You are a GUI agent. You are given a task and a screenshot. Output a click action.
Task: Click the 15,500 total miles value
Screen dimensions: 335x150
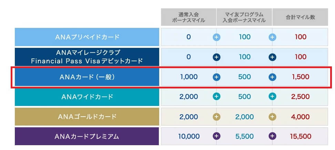[x=301, y=136]
